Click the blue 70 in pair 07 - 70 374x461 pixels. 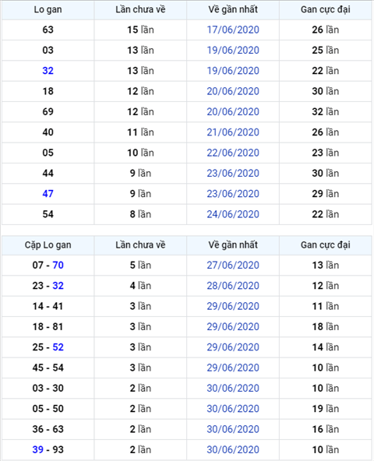[x=58, y=266]
